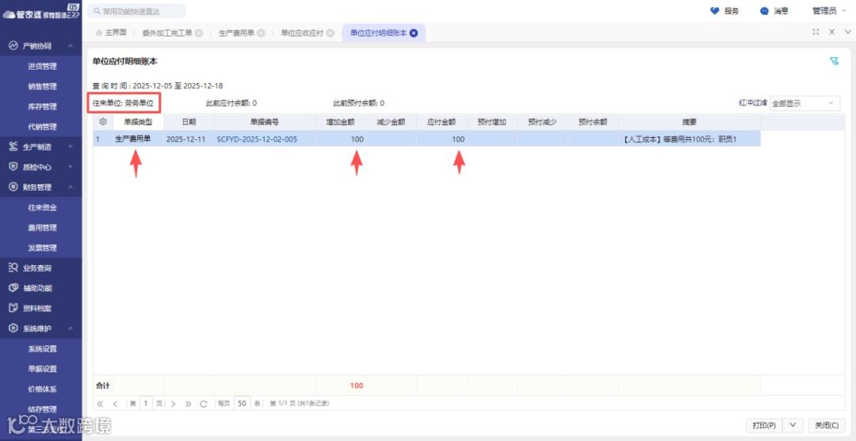The image size is (856, 441).
Task: Refresh the table with reload icon
Action: (x=204, y=404)
